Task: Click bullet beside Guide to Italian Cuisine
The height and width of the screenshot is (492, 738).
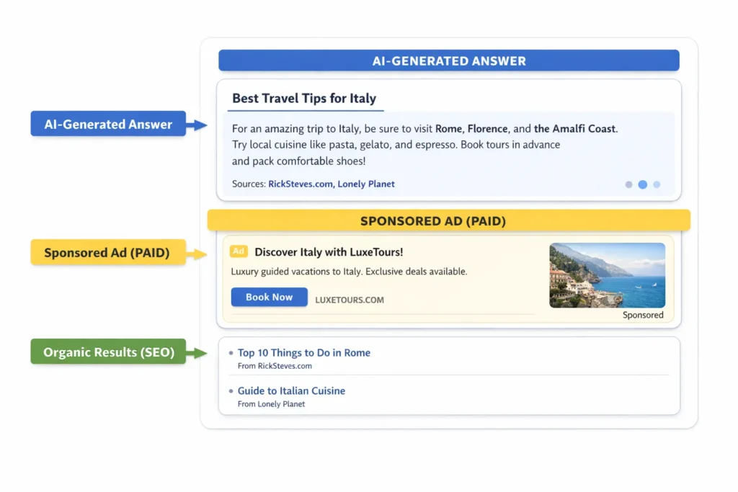Action: (x=231, y=391)
